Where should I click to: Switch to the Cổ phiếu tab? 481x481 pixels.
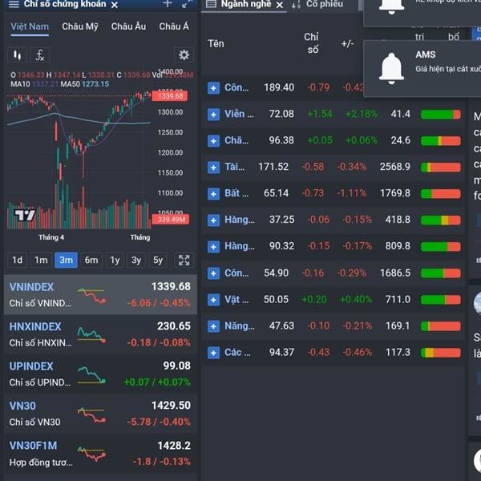tap(325, 4)
